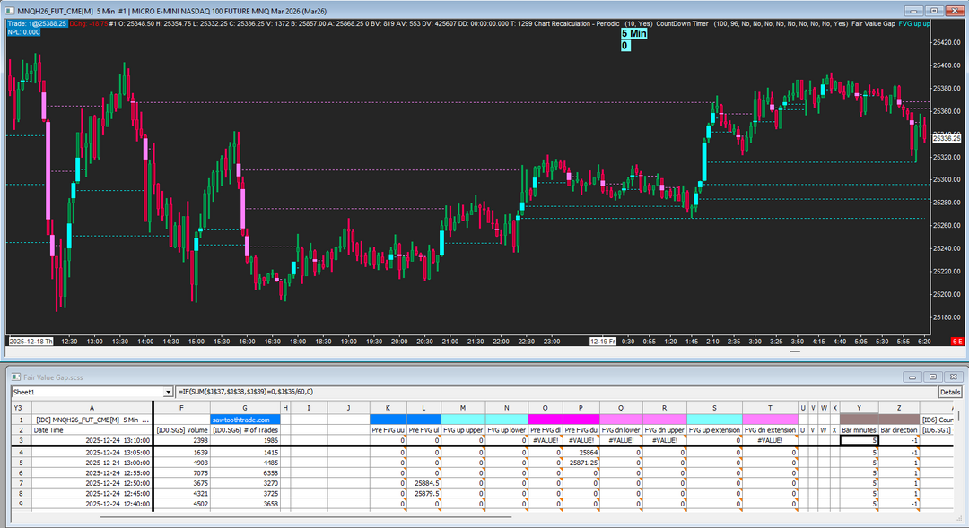Open the sawtoothtrade.com link cell
The width and height of the screenshot is (969, 528).
coord(245,419)
